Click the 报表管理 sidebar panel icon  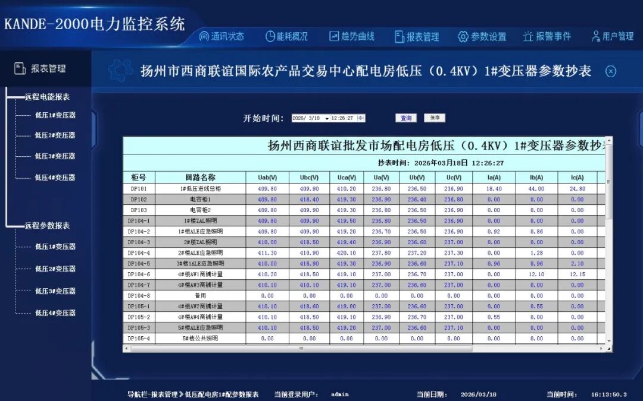pyautogui.click(x=20, y=67)
